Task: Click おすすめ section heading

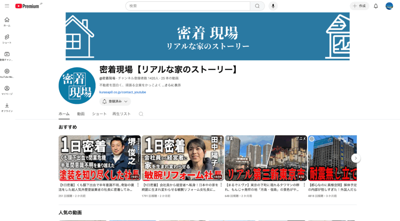Action: (x=68, y=127)
